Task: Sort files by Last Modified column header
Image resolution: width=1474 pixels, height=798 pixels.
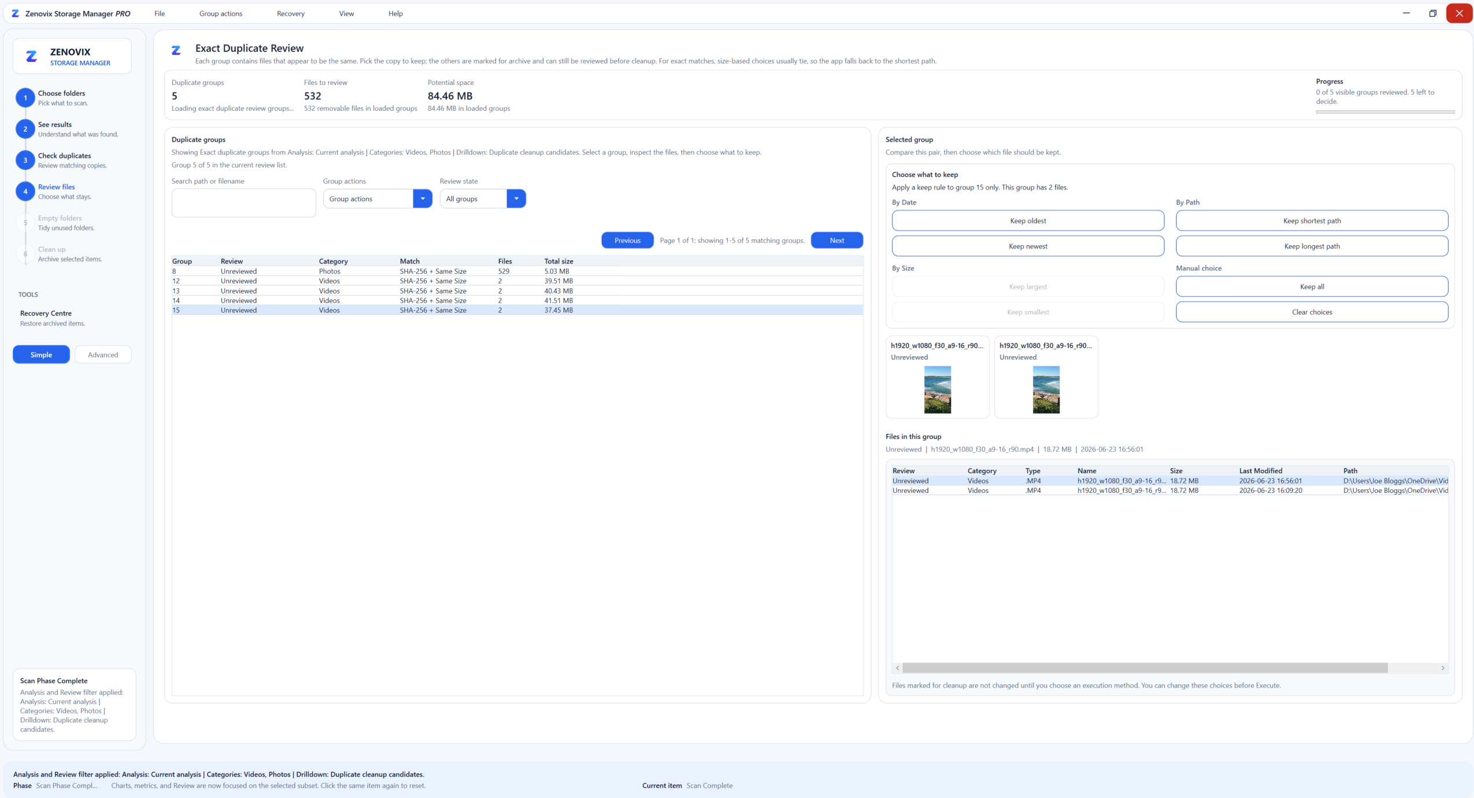Action: pyautogui.click(x=1260, y=471)
